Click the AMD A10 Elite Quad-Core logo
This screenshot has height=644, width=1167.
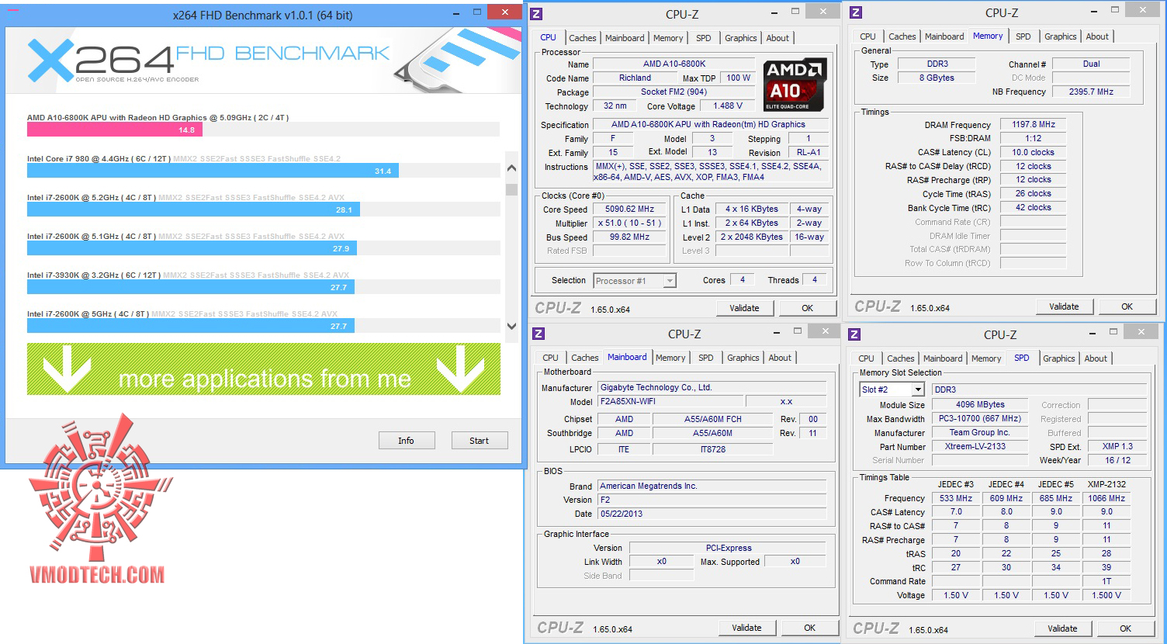(x=795, y=85)
